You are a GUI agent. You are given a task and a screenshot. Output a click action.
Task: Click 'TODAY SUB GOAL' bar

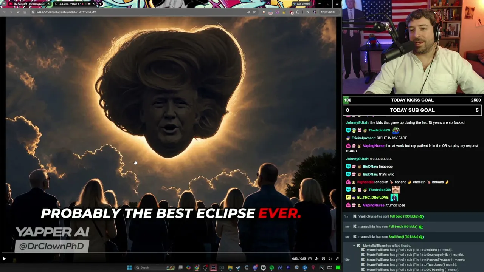point(413,110)
